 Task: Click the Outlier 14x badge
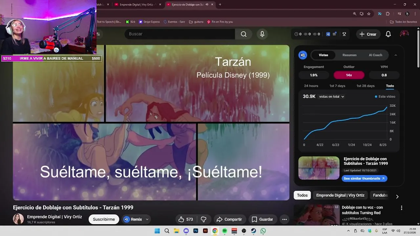[x=349, y=75]
